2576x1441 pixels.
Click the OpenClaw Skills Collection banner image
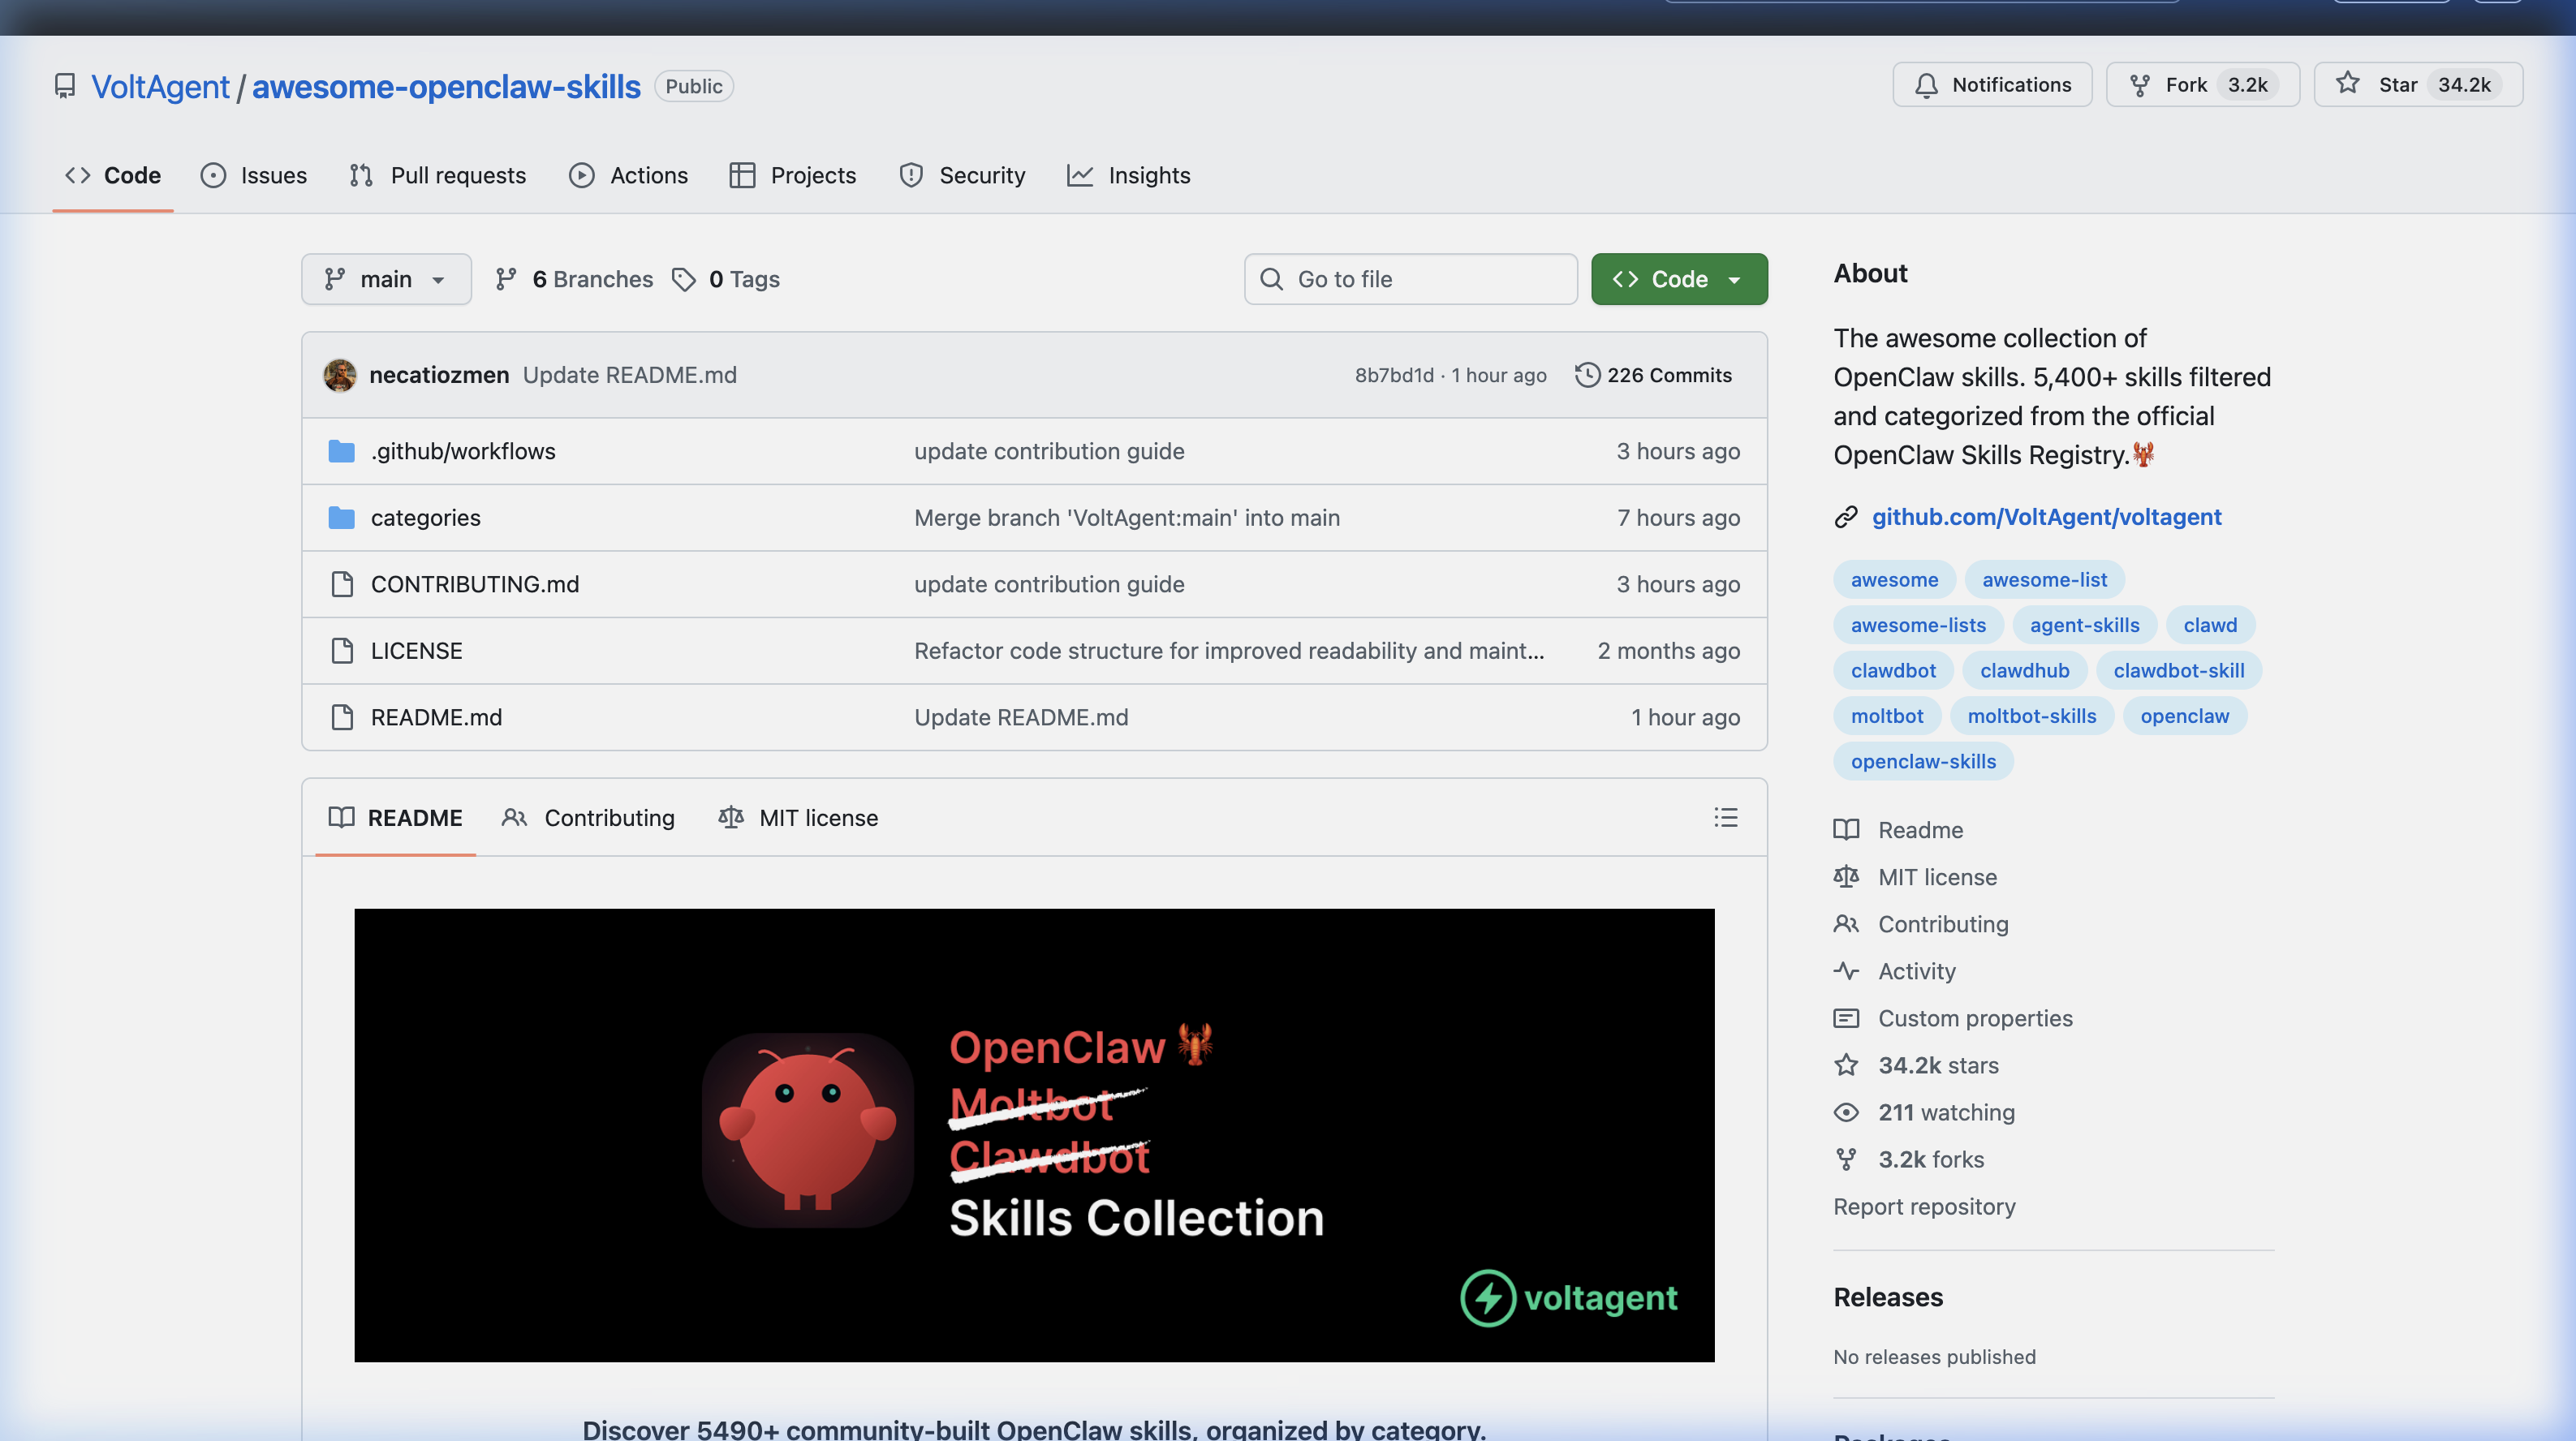tap(1034, 1134)
